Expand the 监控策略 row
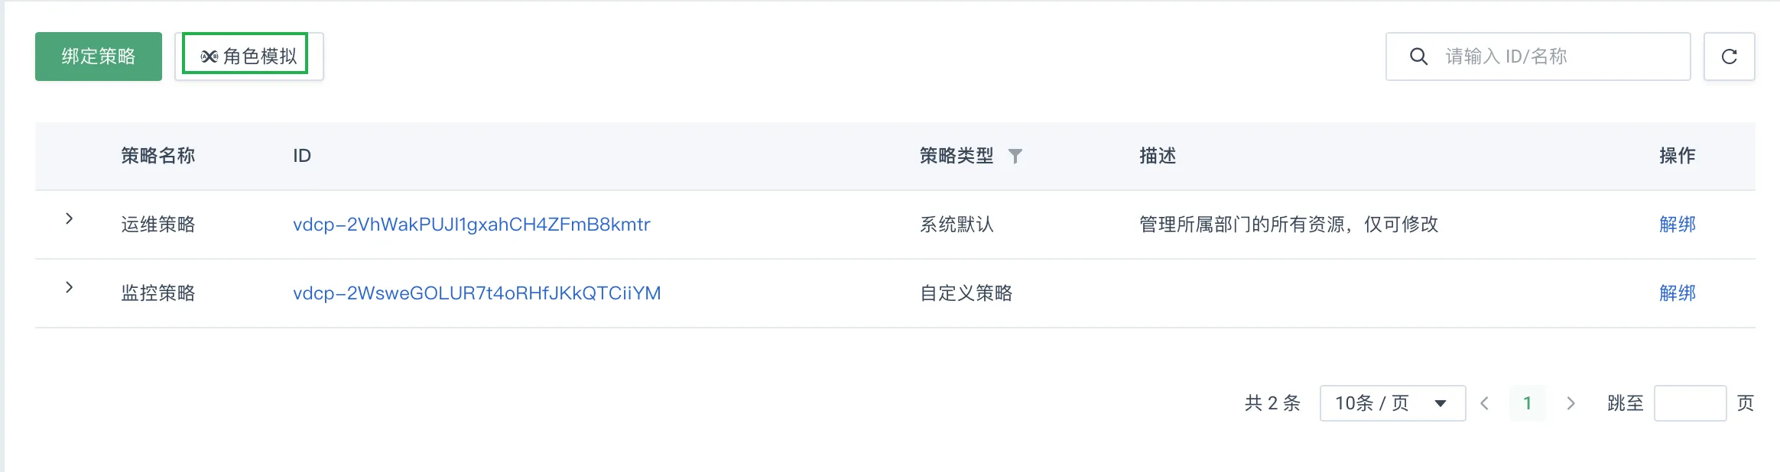Screen dimensions: 1780x472 pos(69,287)
